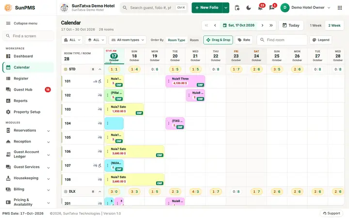The height and width of the screenshot is (218, 349).
Task: Open the Legend
Action: 321,40
